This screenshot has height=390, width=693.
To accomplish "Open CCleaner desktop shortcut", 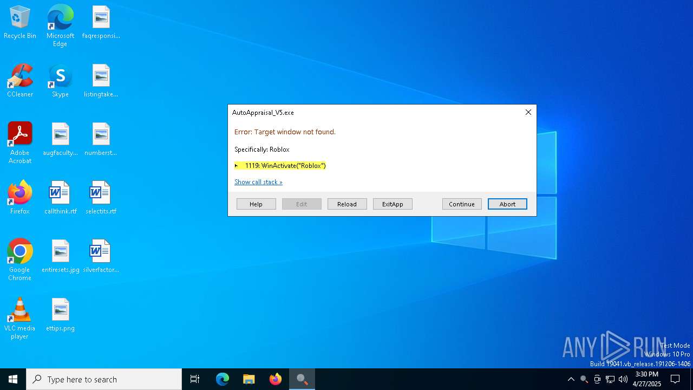I will pyautogui.click(x=20, y=81).
